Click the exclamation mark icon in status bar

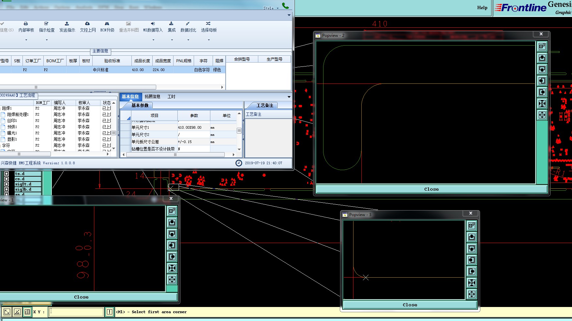tap(110, 312)
